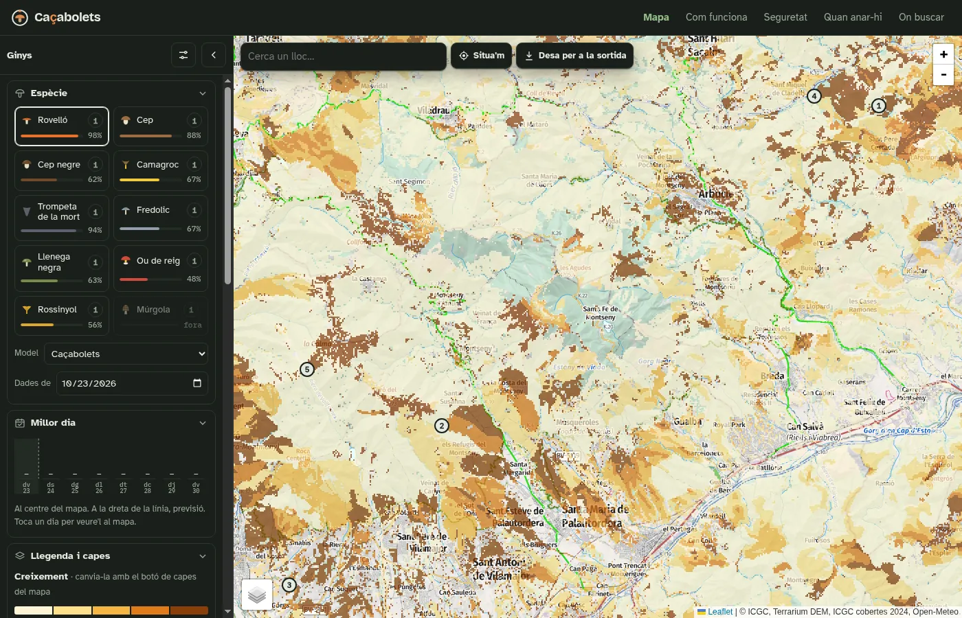
Task: Click the Cerca un lloc search field
Action: click(344, 56)
